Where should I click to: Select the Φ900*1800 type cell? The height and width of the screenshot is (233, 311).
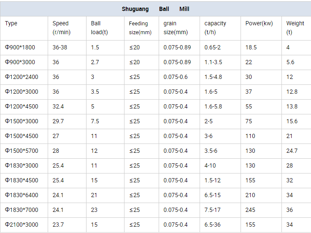pyautogui.click(x=20, y=47)
